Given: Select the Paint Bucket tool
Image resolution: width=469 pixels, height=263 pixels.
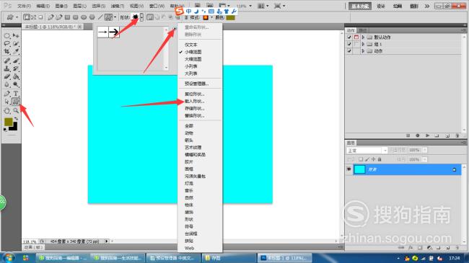Looking at the screenshot, I should (16, 77).
